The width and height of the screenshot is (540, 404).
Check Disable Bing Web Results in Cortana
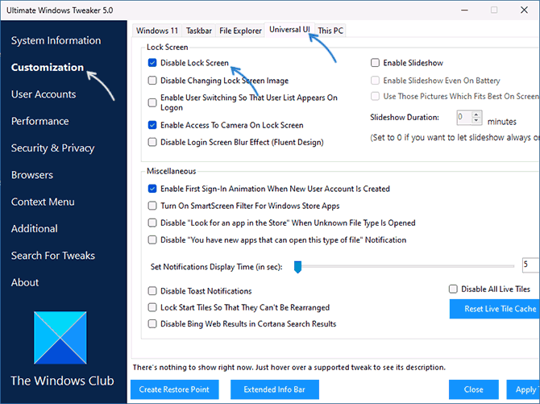click(x=152, y=323)
